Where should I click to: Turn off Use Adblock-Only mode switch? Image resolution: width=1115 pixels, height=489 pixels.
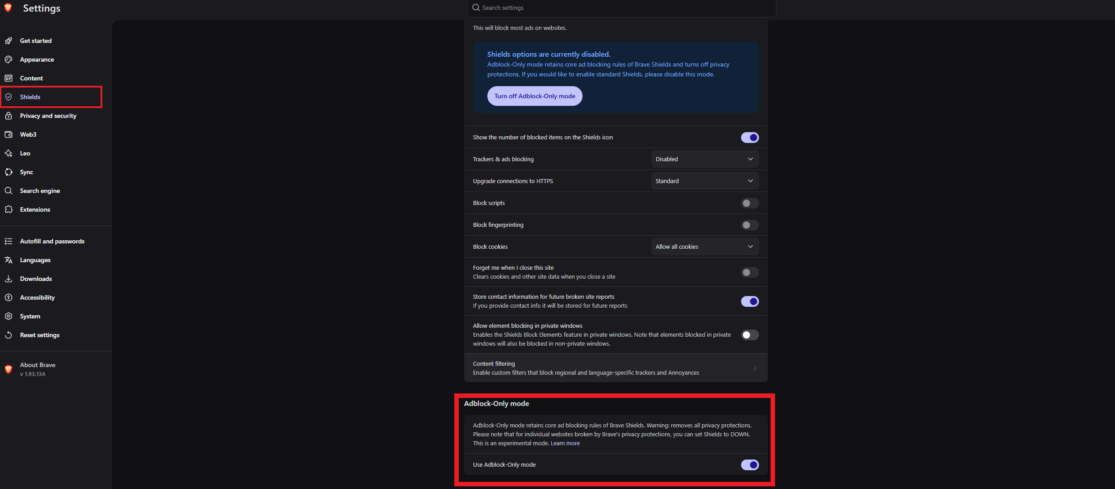coord(750,465)
